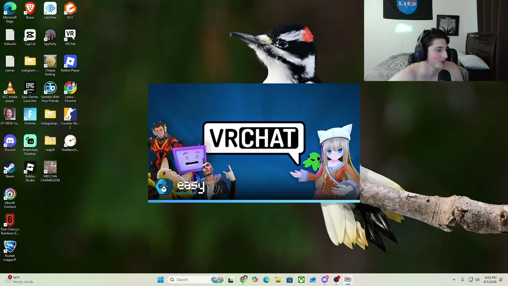Open Task View from the taskbar
Image resolution: width=508 pixels, height=286 pixels.
231,280
